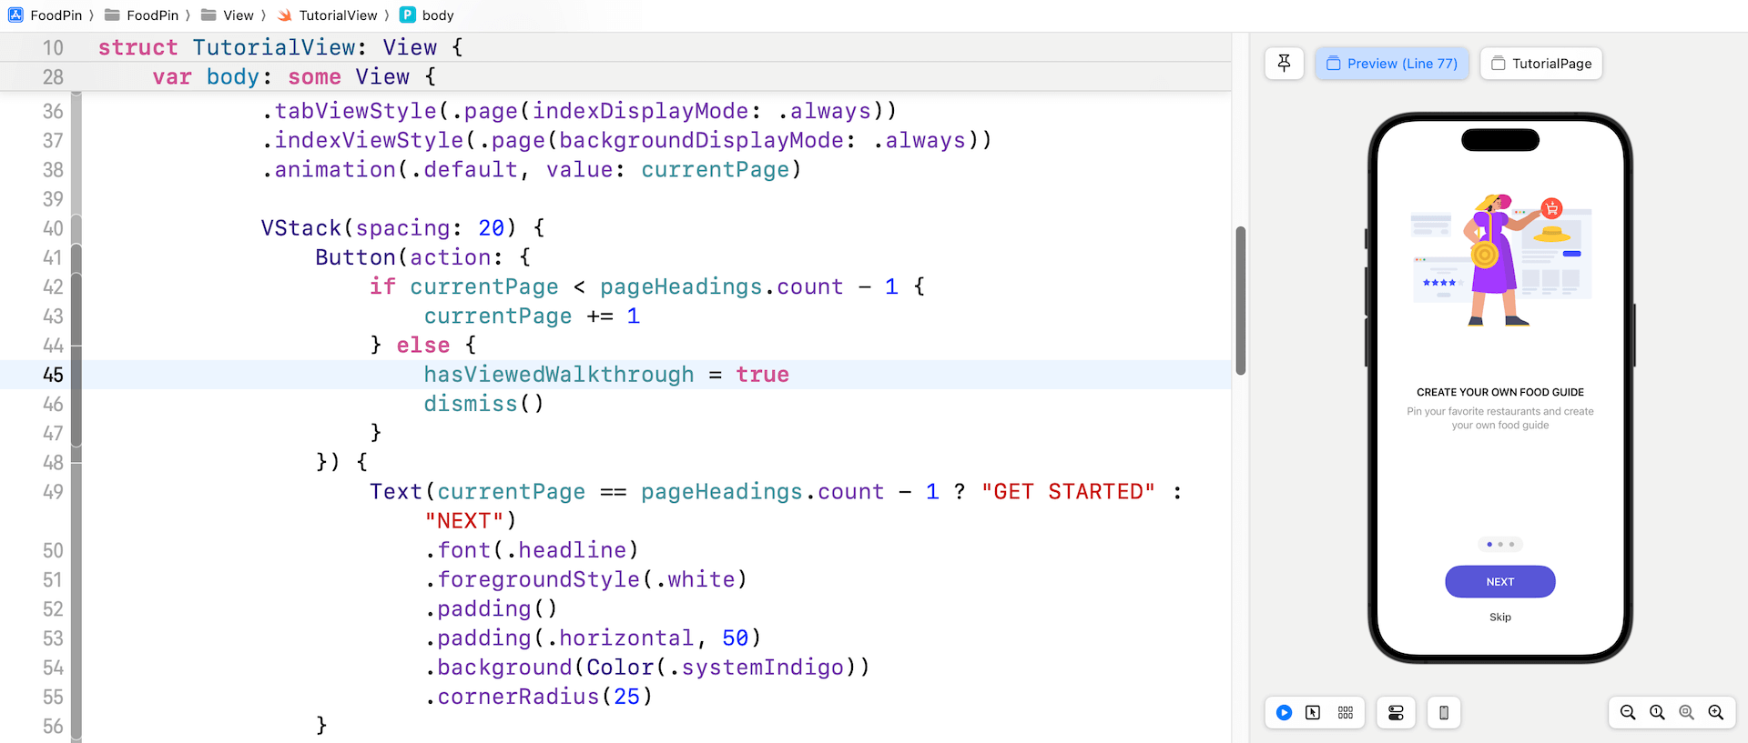Click the code folding ribbon beside line 42
This screenshot has height=743, width=1748.
pos(76,287)
